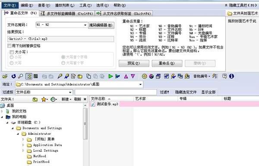The height and width of the screenshot is (166, 259).
Task: Switch to 多文件标签编辑器 tab
Action: coord(67,13)
